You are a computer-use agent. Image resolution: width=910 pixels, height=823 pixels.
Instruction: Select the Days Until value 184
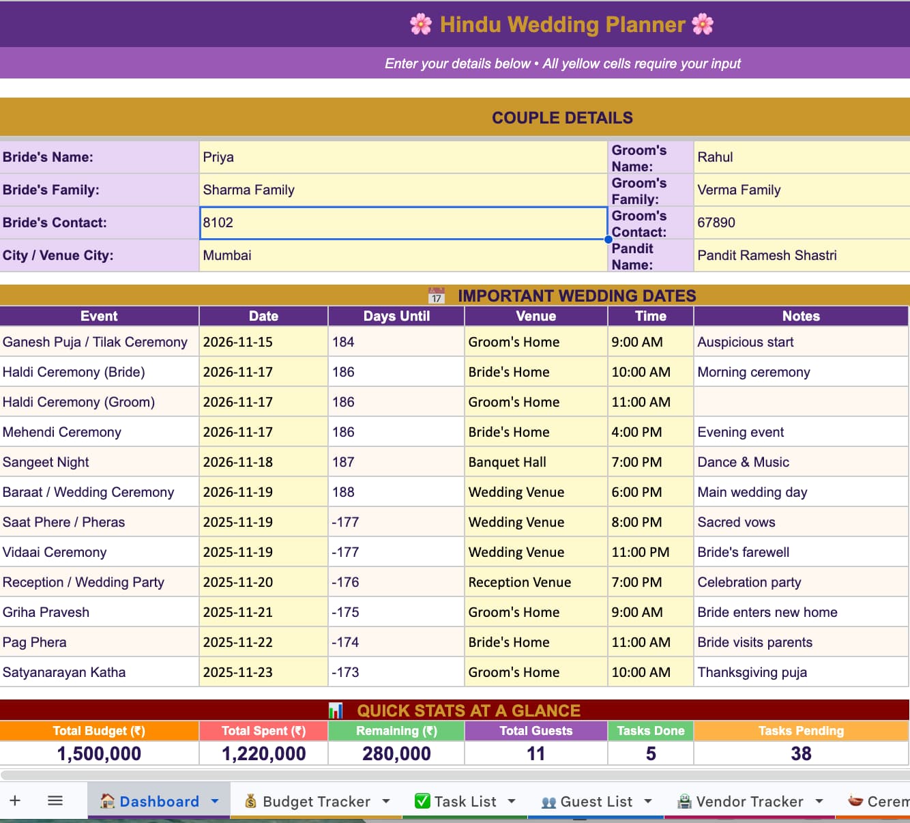click(x=396, y=342)
